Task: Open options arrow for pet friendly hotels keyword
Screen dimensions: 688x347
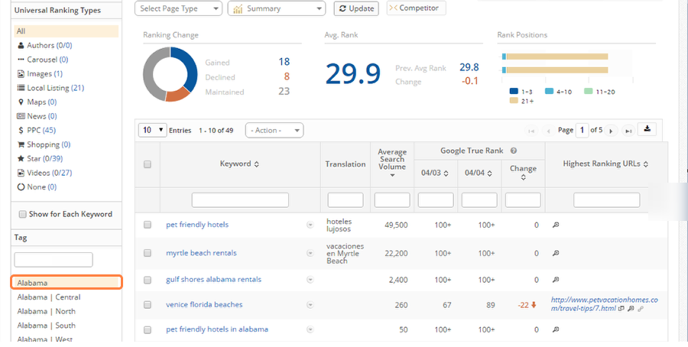Action: point(310,225)
